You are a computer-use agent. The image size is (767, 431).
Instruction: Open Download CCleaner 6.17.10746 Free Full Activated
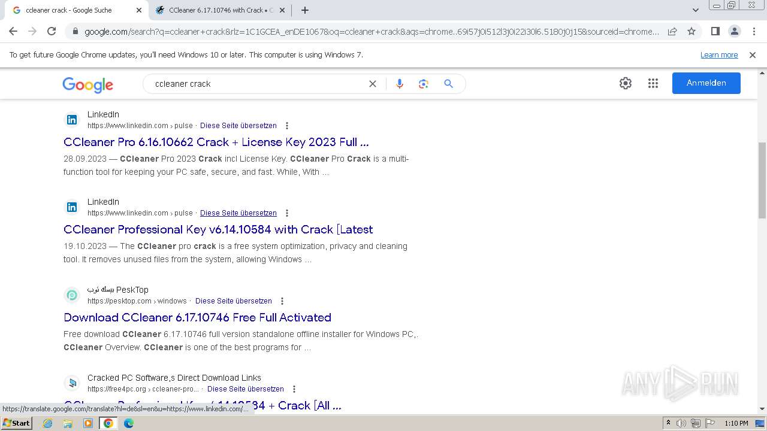(197, 318)
